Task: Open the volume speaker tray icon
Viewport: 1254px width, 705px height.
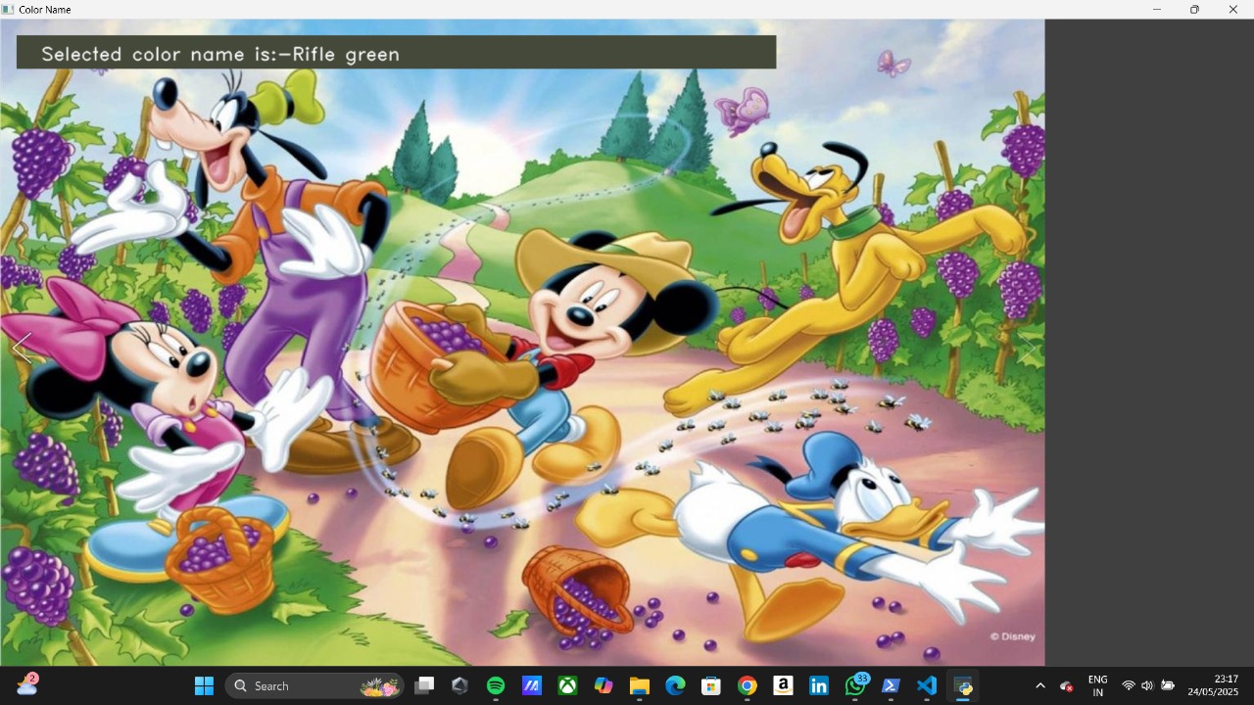Action: pos(1147,685)
